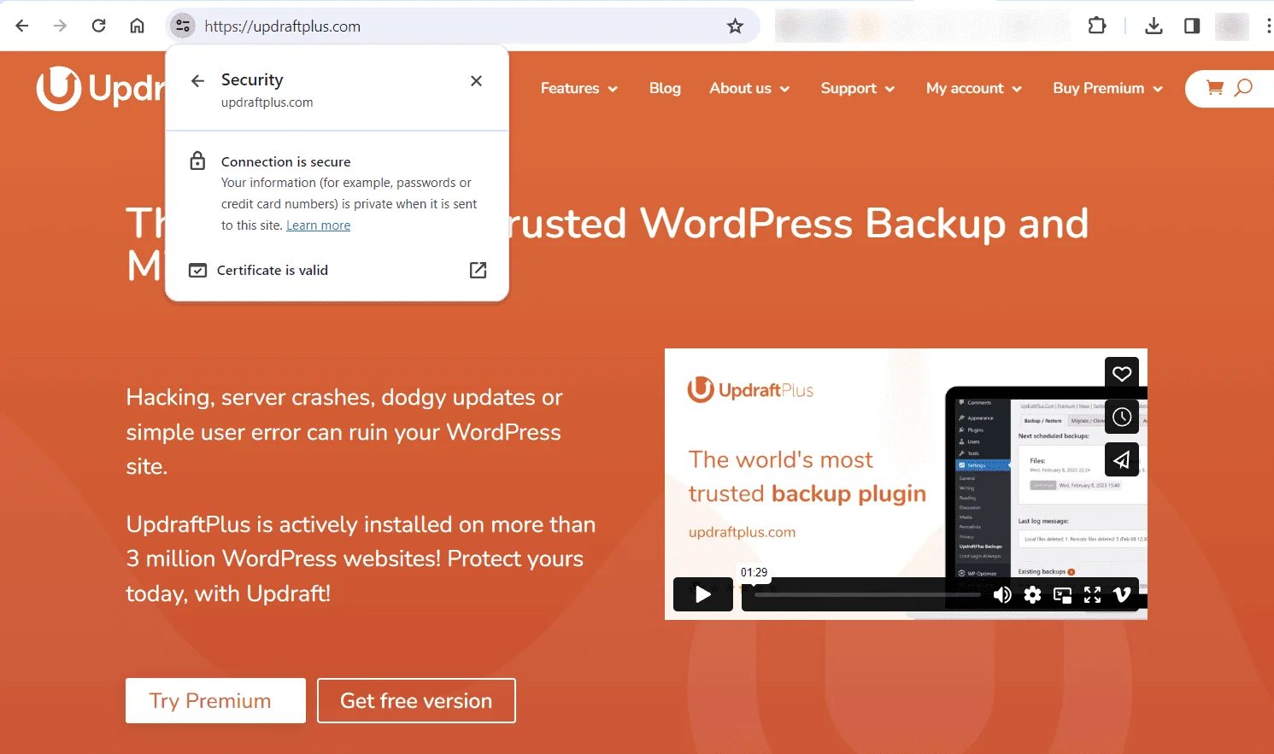Expand the Features menu

point(579,88)
